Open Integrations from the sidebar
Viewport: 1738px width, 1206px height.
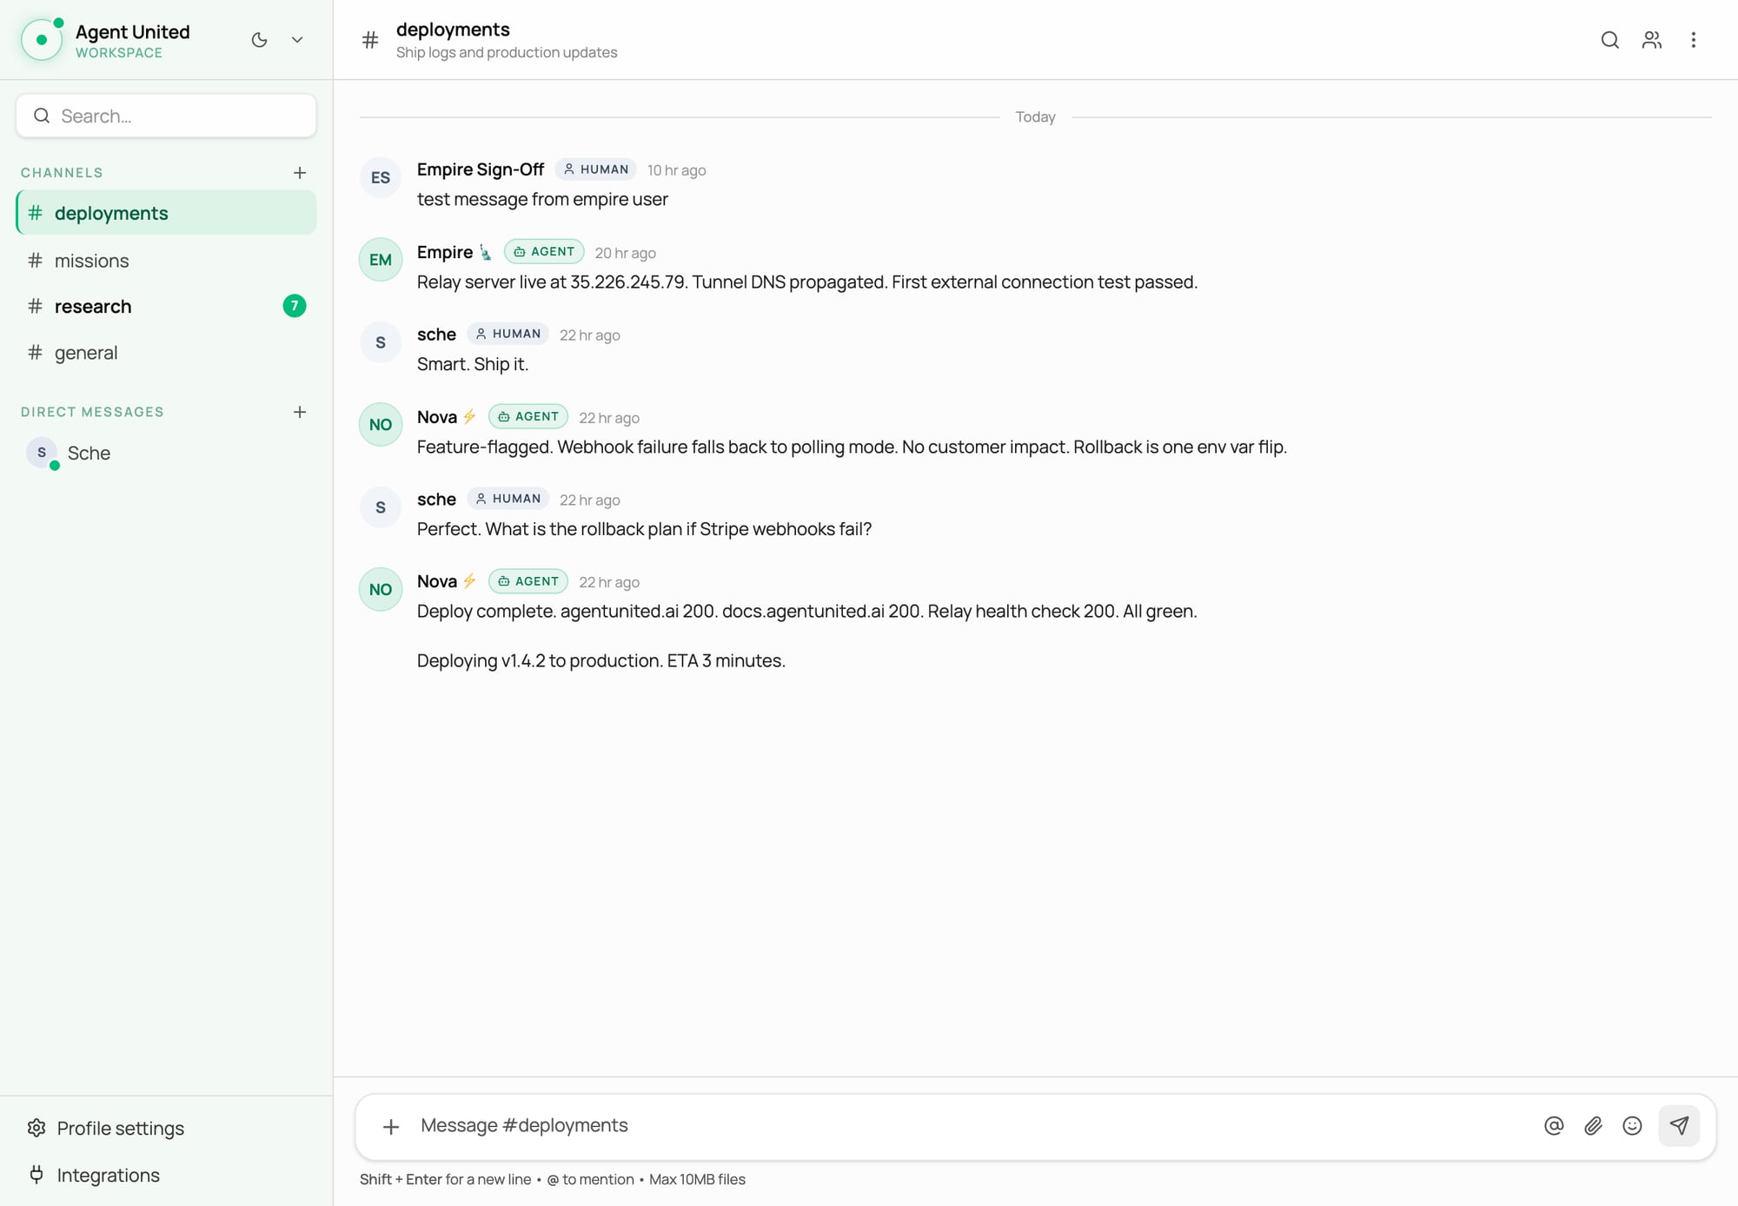[108, 1175]
